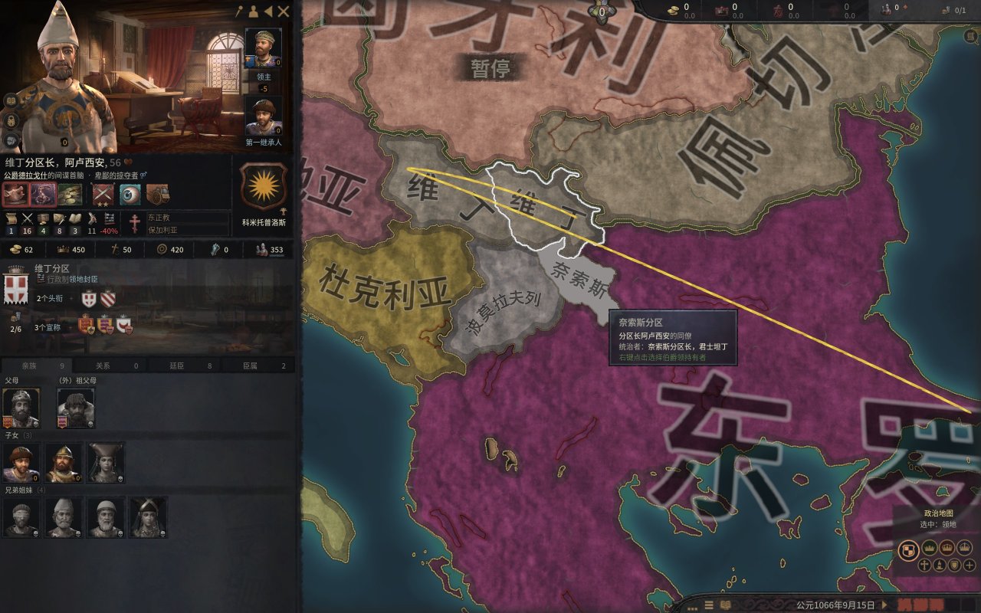Open the hamburger menu in bottom bar
The image size is (981, 613).
(x=710, y=605)
